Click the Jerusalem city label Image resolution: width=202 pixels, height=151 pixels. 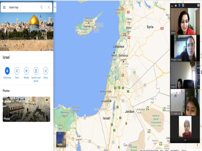pos(105,101)
